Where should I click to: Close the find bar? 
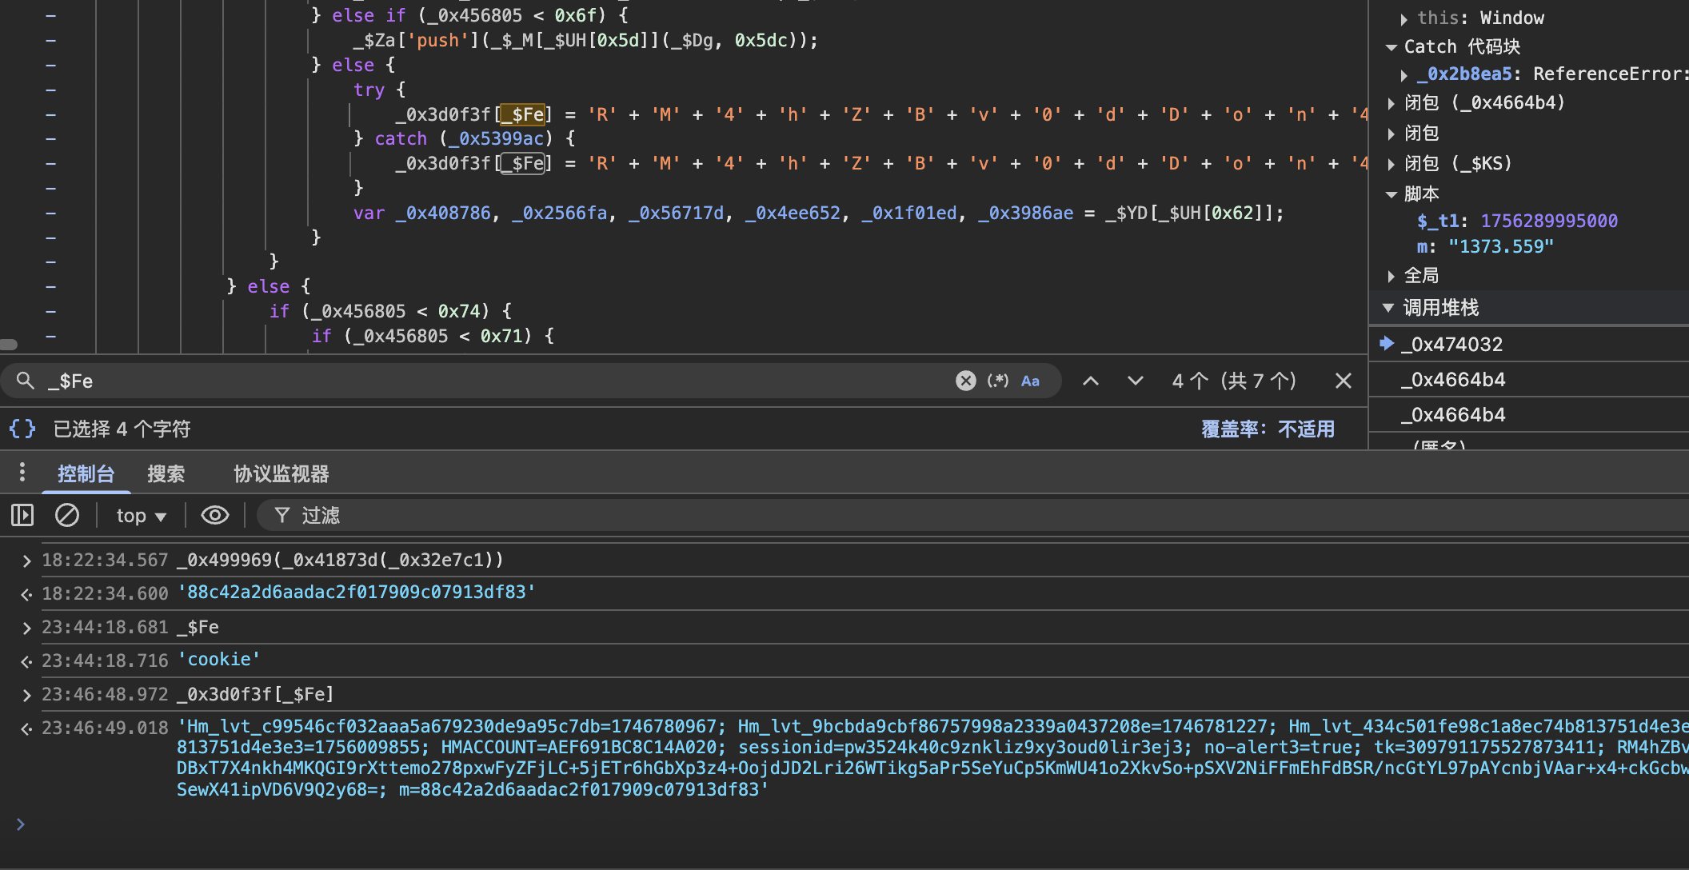point(1343,381)
